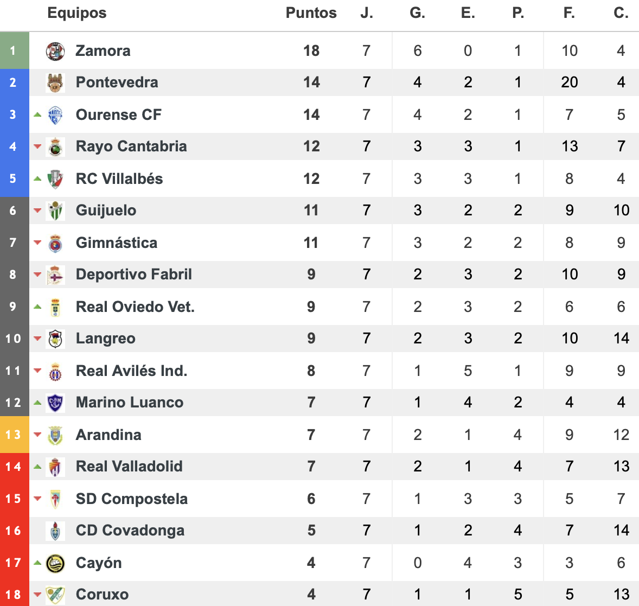Open Real Avilés Ind. team page
The image size is (639, 606).
132,371
